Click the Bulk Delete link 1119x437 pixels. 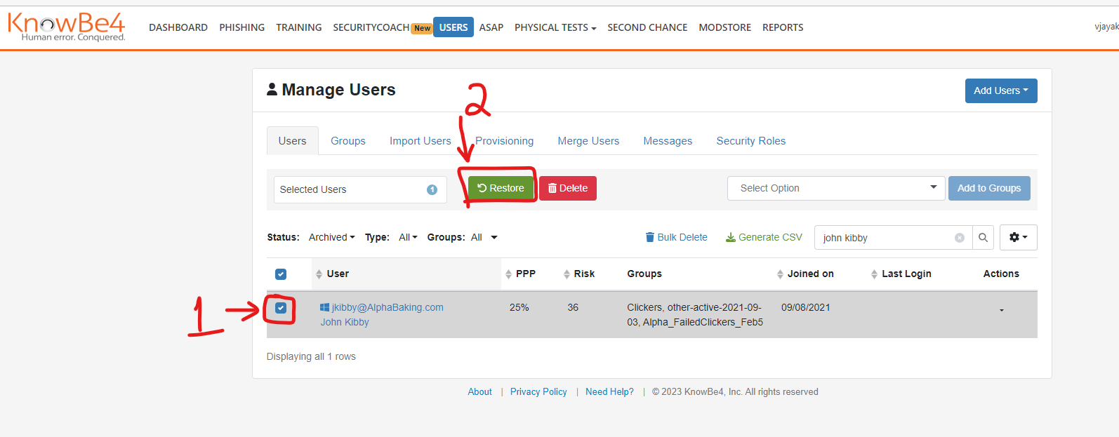coord(676,237)
